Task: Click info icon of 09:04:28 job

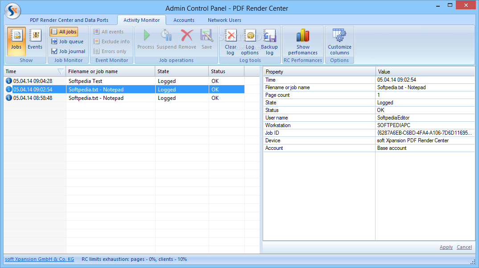Action: pyautogui.click(x=9, y=81)
